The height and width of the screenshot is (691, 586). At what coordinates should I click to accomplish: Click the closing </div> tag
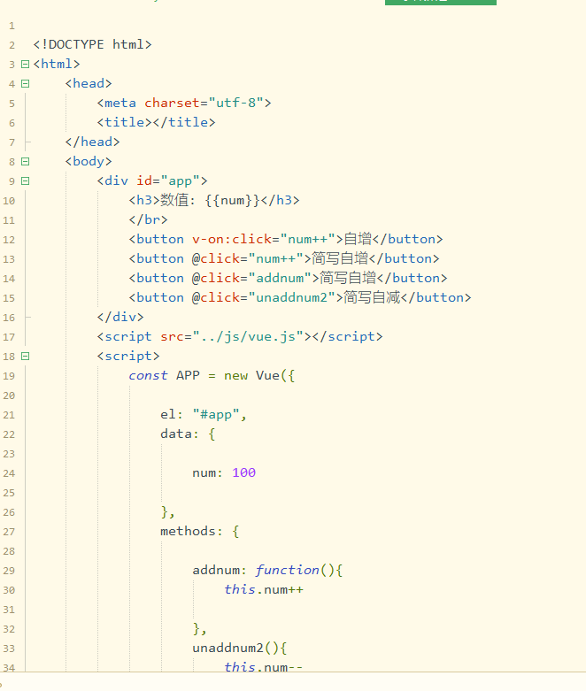coord(120,317)
